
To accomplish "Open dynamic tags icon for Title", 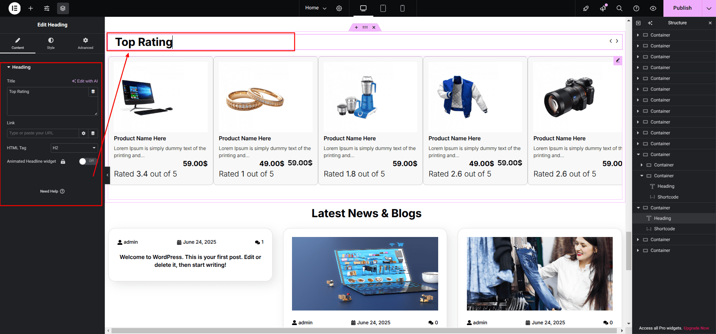I will point(93,92).
